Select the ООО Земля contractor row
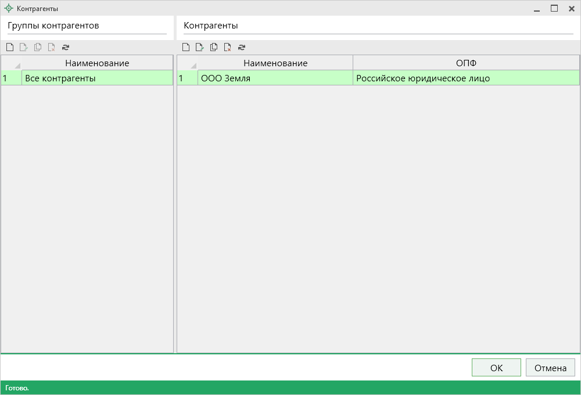This screenshot has height=395, width=581. (275, 78)
